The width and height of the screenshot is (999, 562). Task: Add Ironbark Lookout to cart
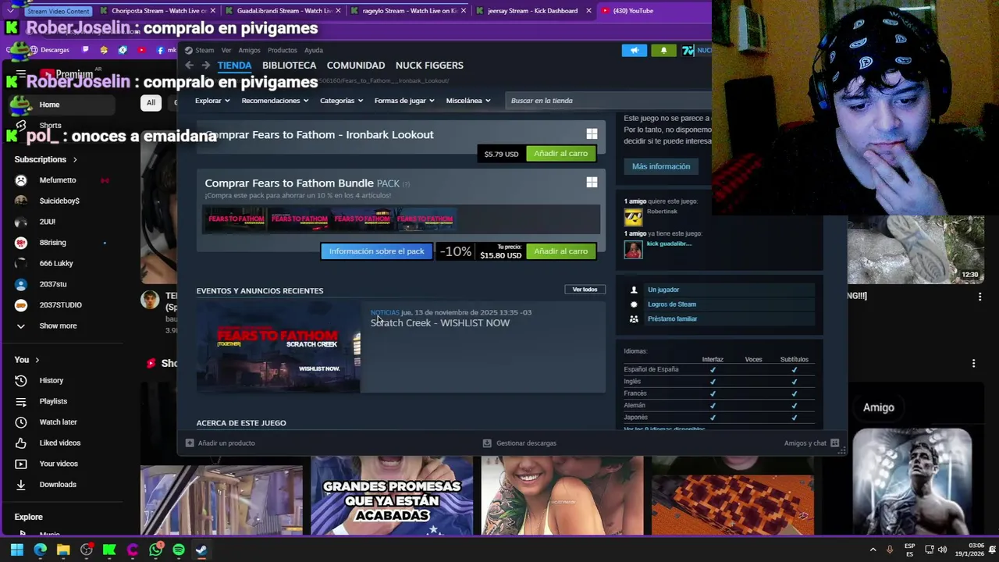[x=561, y=154]
